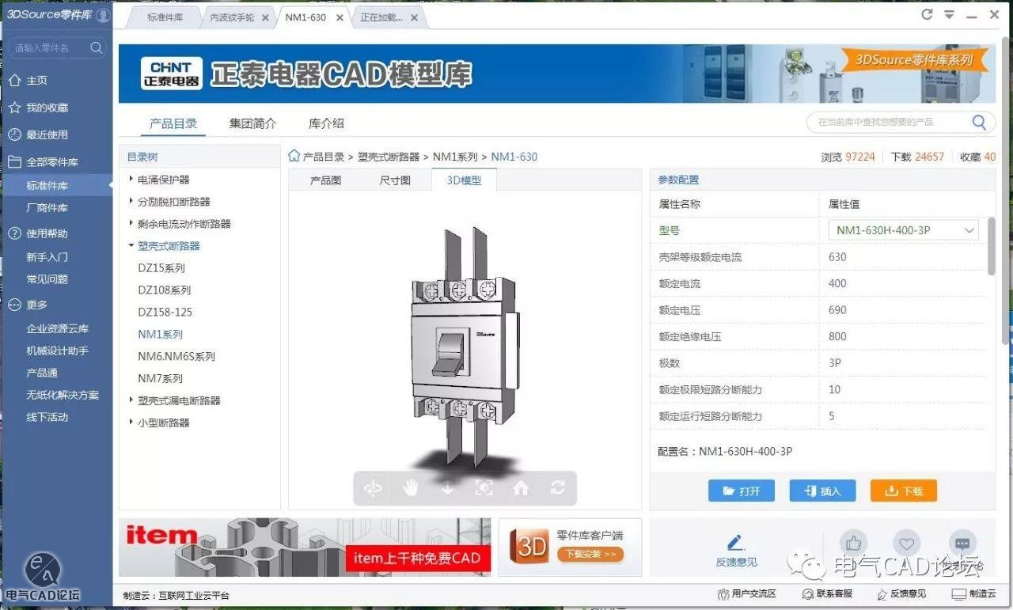1013x610 pixels.
Task: Click the heart favorite icon
Action: click(x=907, y=544)
